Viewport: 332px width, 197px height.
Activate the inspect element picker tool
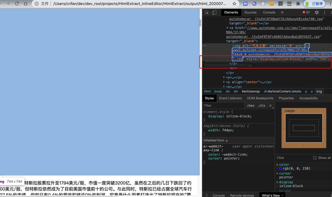point(207,13)
